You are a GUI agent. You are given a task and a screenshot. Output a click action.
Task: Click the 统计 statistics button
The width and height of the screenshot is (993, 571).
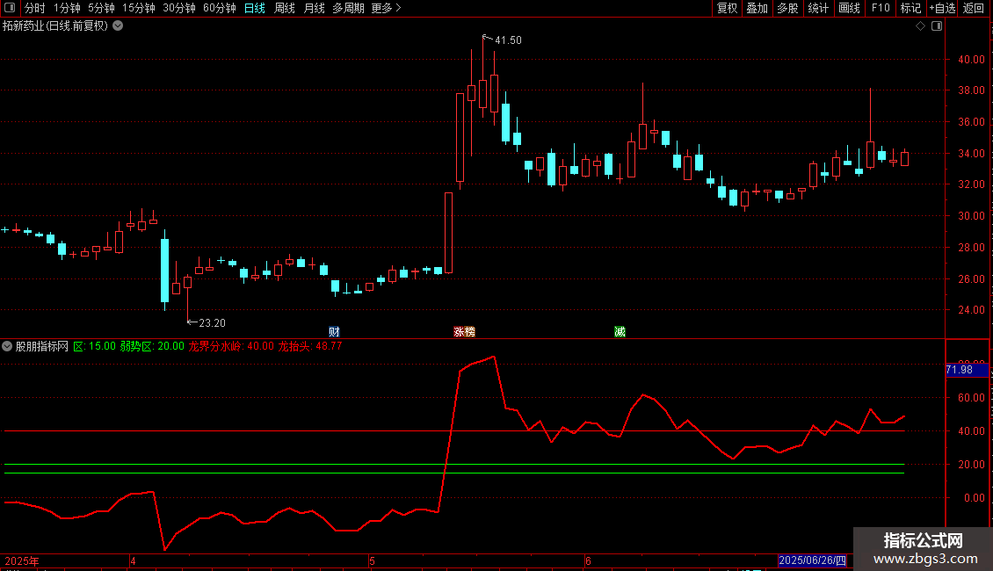[x=818, y=8]
